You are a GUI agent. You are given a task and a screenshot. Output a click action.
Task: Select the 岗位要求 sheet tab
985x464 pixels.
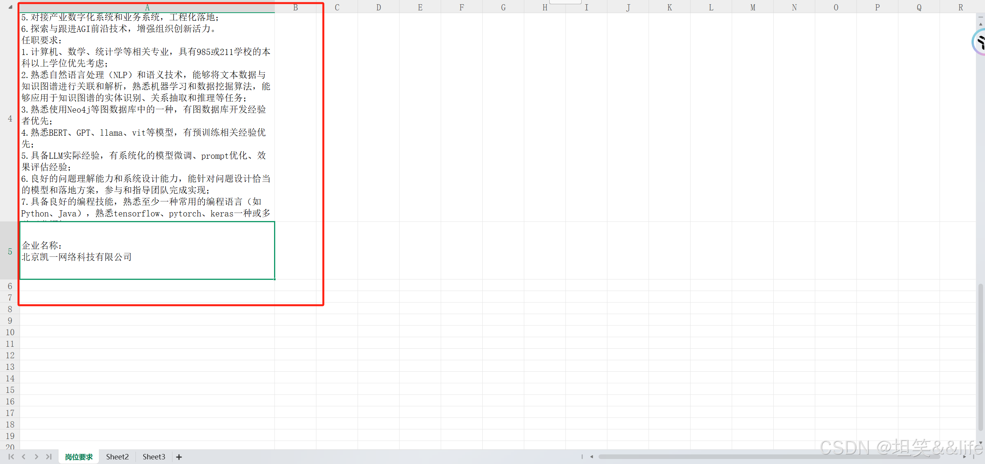pyautogui.click(x=79, y=457)
